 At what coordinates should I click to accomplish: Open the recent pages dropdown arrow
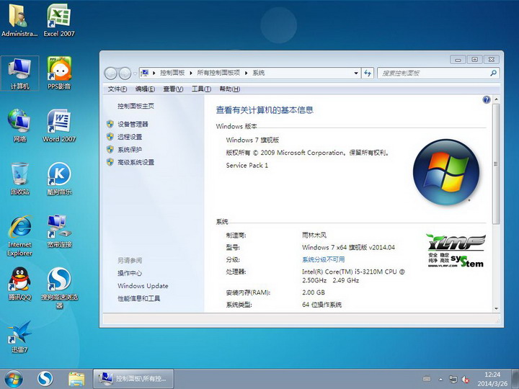coord(135,73)
